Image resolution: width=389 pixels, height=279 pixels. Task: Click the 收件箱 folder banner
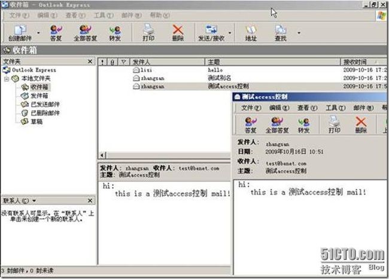193,50
